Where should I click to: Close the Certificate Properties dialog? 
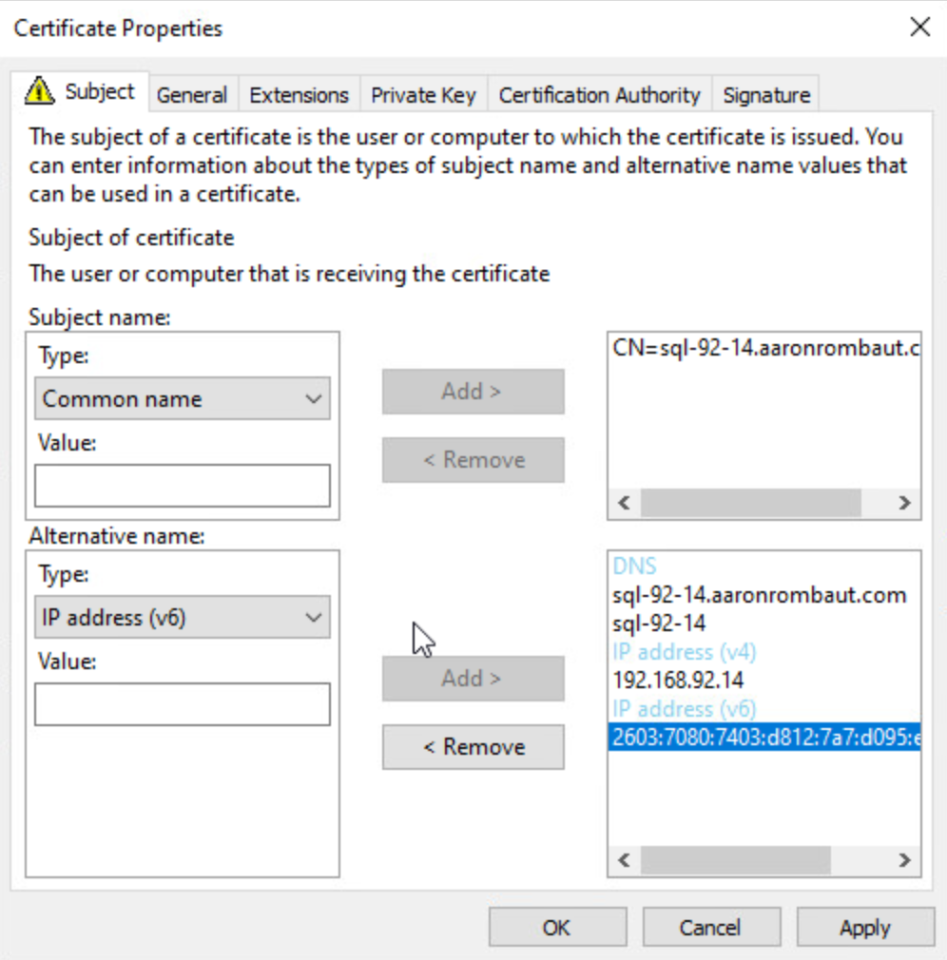pos(919,28)
